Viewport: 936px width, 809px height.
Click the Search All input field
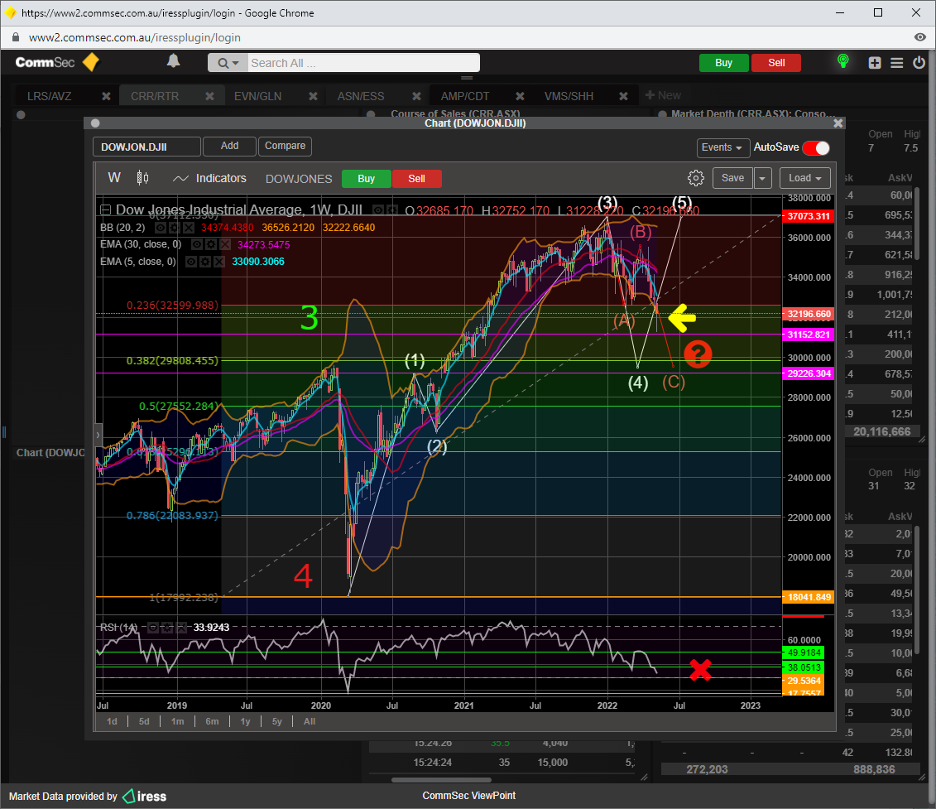click(363, 63)
